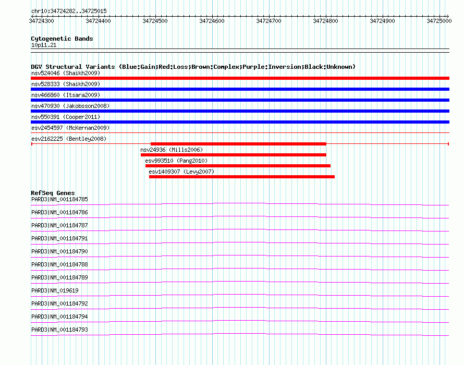This screenshot has width=464, height=365.
Task: Click the 10p11.21 band label
Action: [44, 45]
